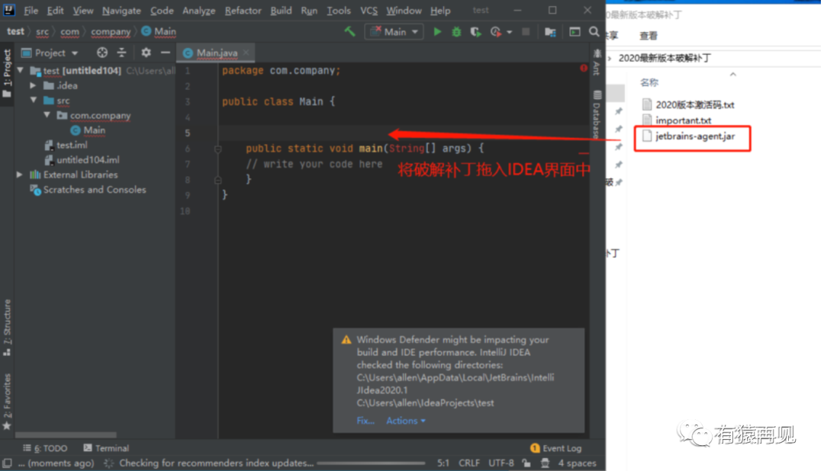Click the profiler run icon
The width and height of the screenshot is (824, 471).
496,32
